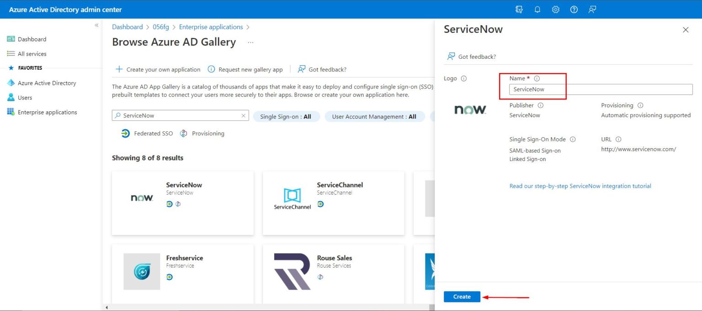Open portal settings via the gear icon
The width and height of the screenshot is (702, 311).
pyautogui.click(x=555, y=9)
